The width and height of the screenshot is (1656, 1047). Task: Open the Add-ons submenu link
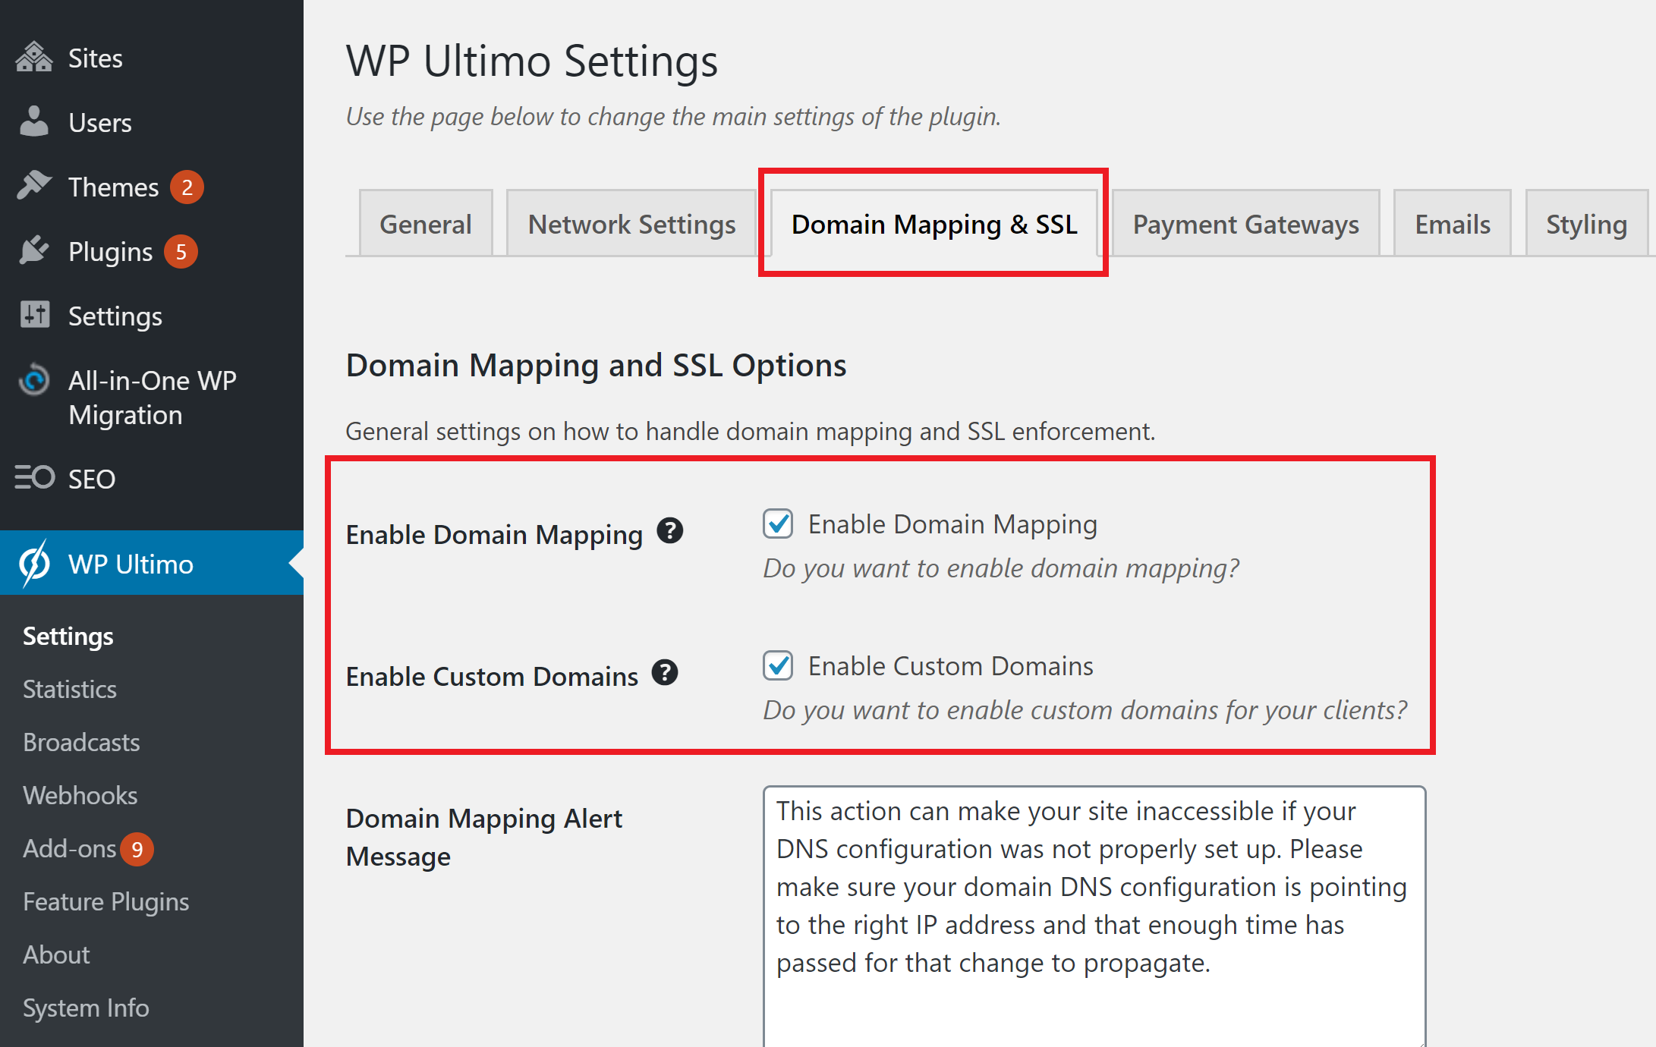click(x=69, y=848)
